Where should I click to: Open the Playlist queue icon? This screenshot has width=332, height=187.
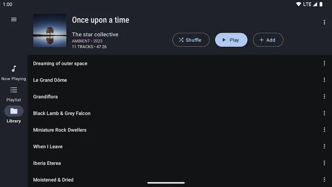tap(14, 90)
